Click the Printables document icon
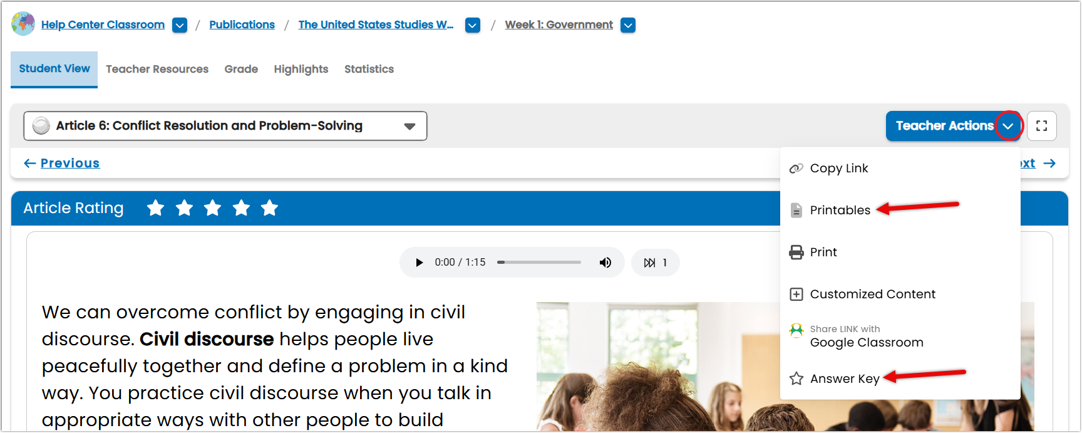Image resolution: width=1082 pixels, height=433 pixels. click(x=796, y=211)
